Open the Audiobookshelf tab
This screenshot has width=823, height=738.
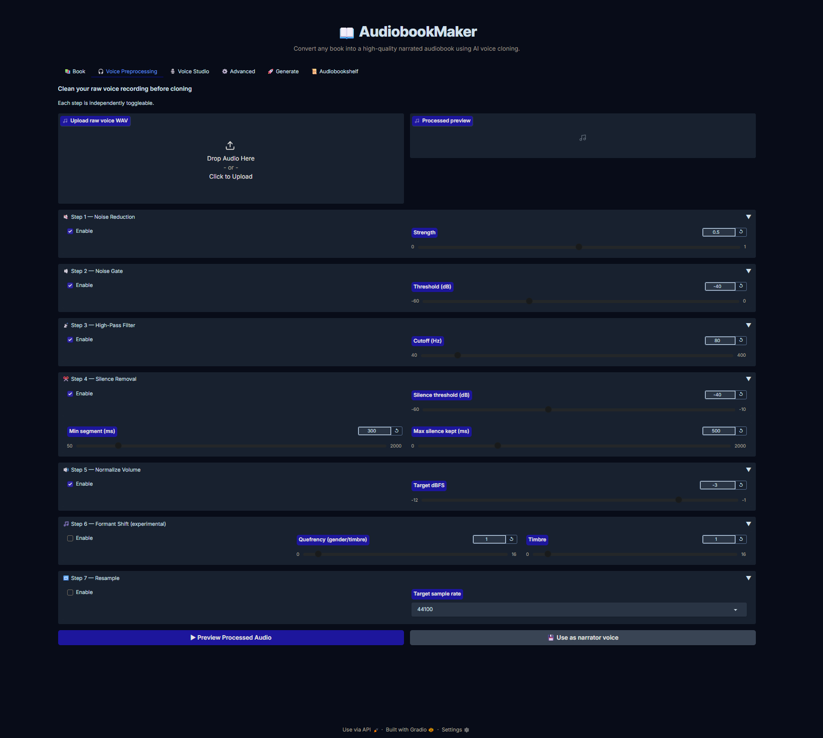pos(335,71)
